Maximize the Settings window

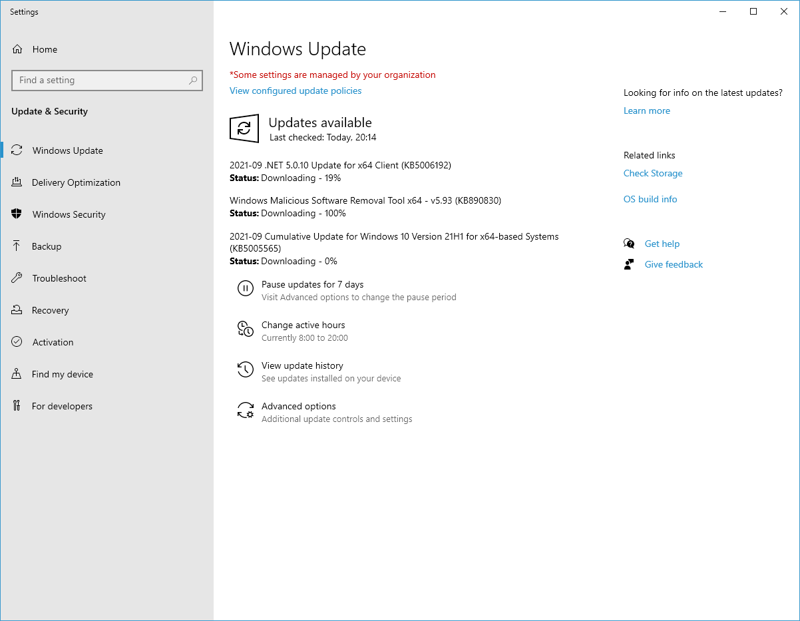tap(753, 11)
